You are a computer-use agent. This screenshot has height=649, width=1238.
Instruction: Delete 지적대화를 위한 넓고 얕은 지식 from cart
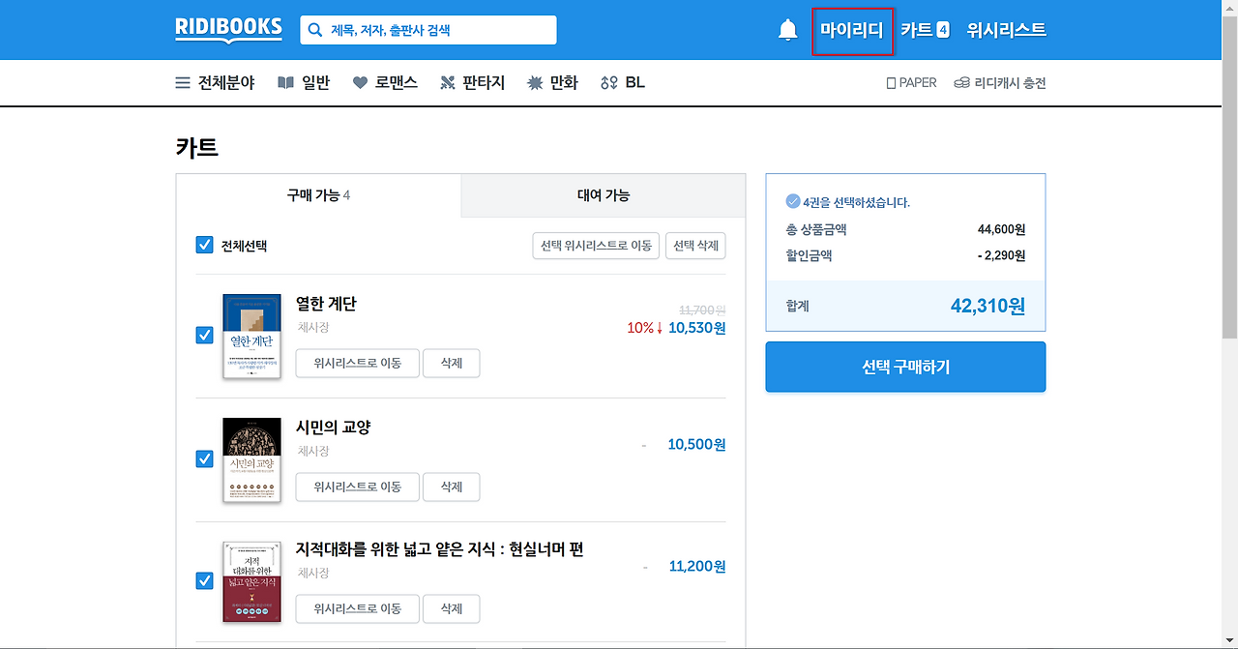452,608
